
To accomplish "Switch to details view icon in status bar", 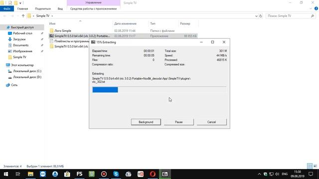I will (x=310, y=166).
